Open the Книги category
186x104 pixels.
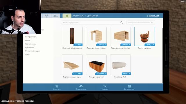pos(28,40)
